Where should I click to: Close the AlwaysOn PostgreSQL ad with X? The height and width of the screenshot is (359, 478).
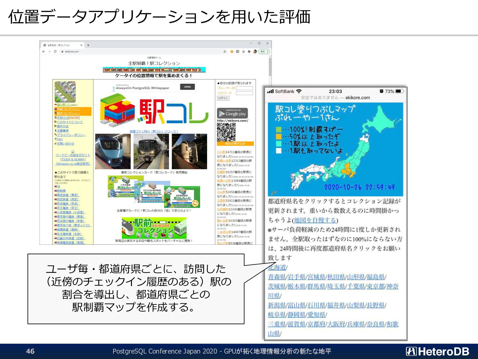coord(114,91)
